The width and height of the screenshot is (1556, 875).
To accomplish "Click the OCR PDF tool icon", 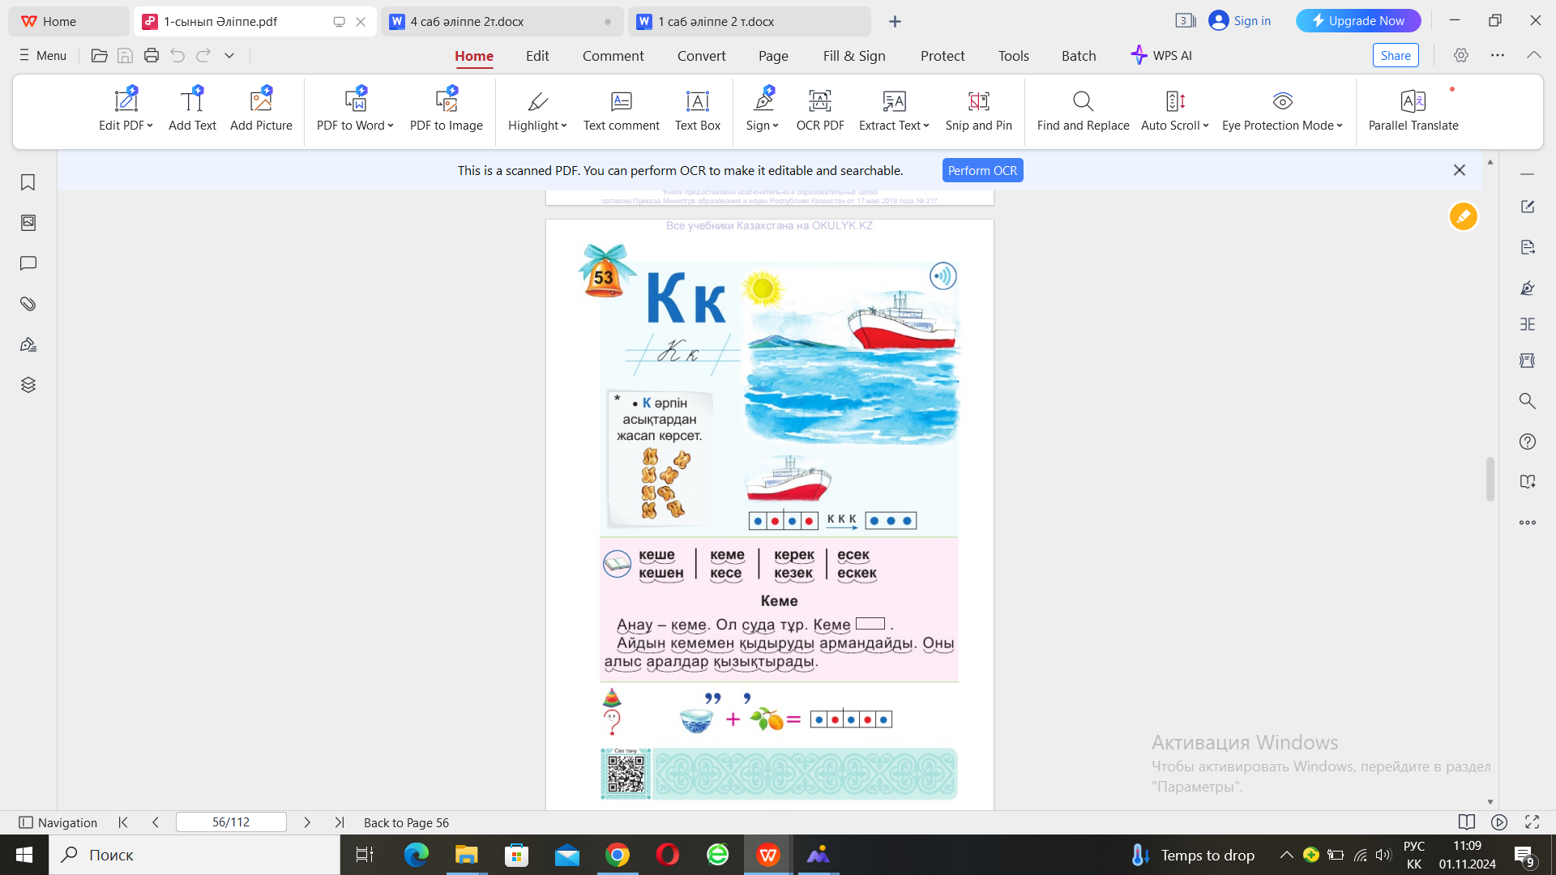I will click(819, 101).
